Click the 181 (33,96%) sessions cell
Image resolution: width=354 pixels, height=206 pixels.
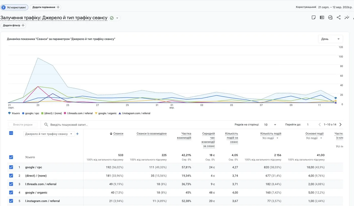tap(115, 176)
